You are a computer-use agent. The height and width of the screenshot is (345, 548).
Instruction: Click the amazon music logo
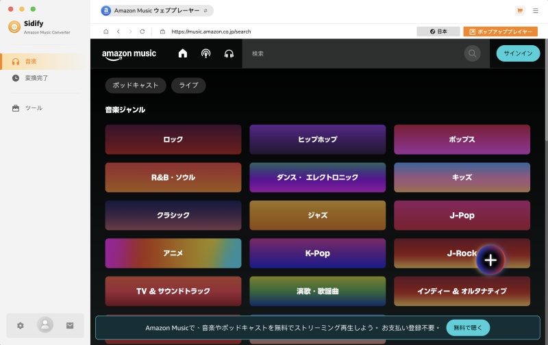tap(129, 55)
